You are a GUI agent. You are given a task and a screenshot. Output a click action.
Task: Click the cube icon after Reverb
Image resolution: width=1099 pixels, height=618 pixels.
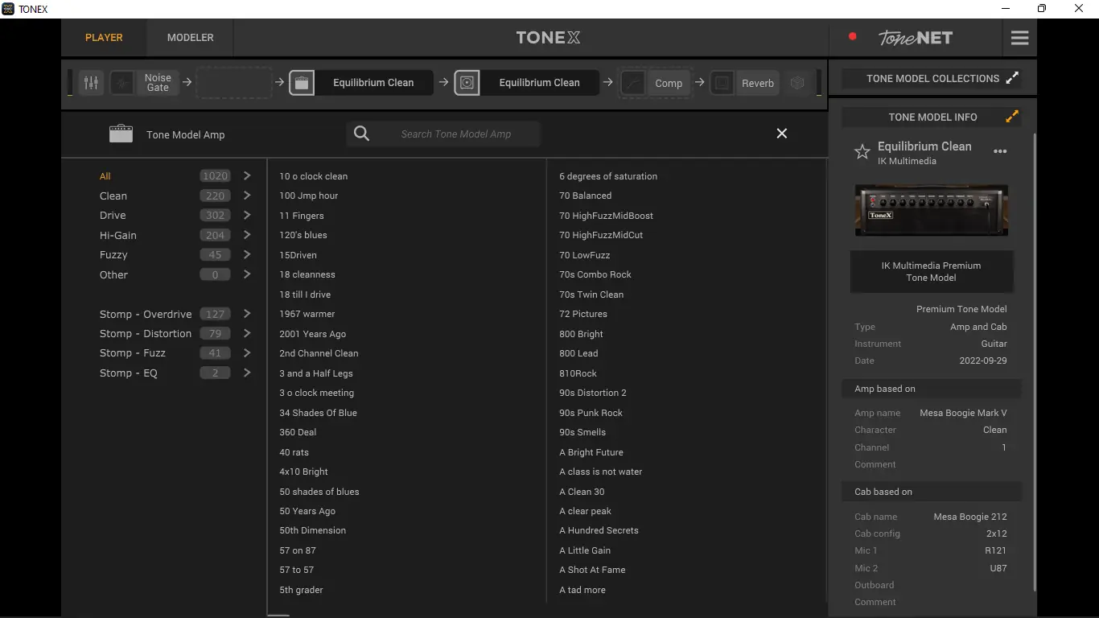tap(797, 82)
